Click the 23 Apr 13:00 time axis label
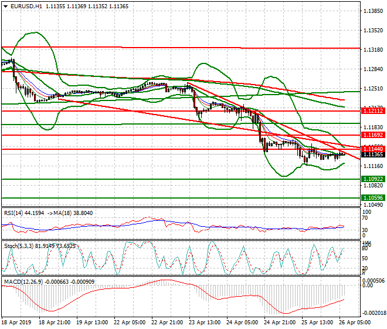This screenshot has height=329, width=387. pyautogui.click(x=205, y=323)
